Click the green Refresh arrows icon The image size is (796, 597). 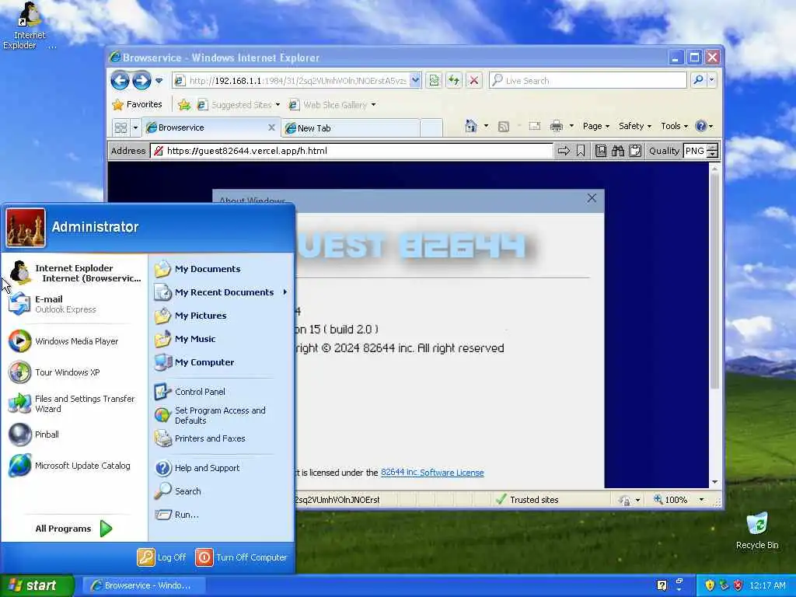454,80
